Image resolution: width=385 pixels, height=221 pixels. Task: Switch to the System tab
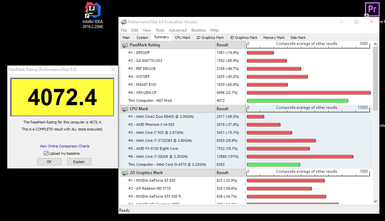[142, 38]
